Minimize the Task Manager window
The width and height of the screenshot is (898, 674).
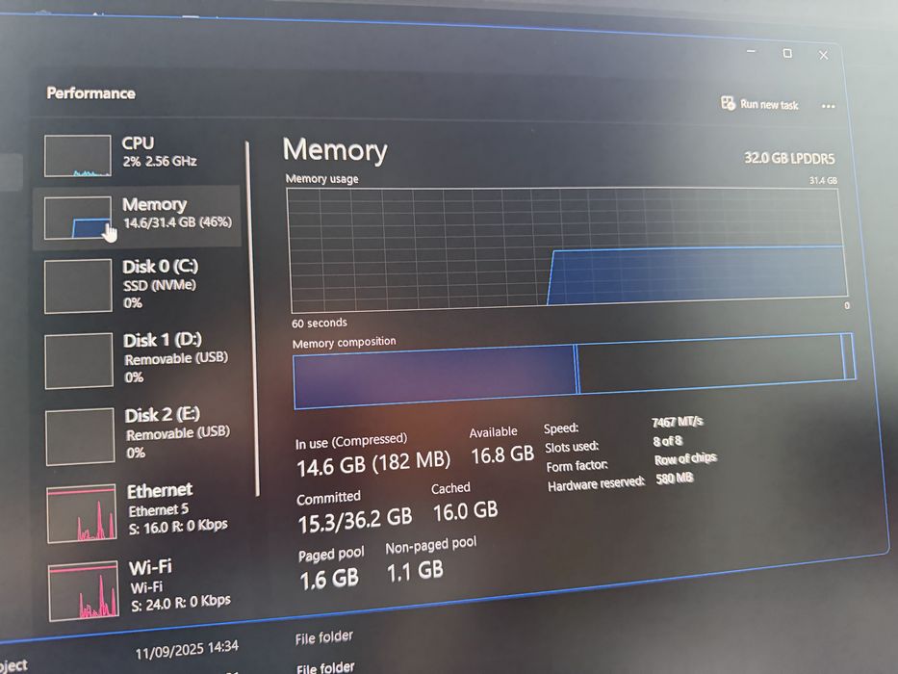[x=752, y=52]
